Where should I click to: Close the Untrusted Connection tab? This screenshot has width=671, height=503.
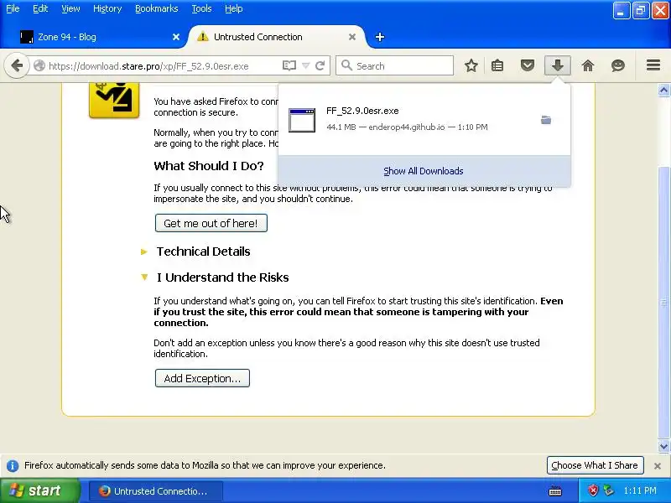coord(352,37)
